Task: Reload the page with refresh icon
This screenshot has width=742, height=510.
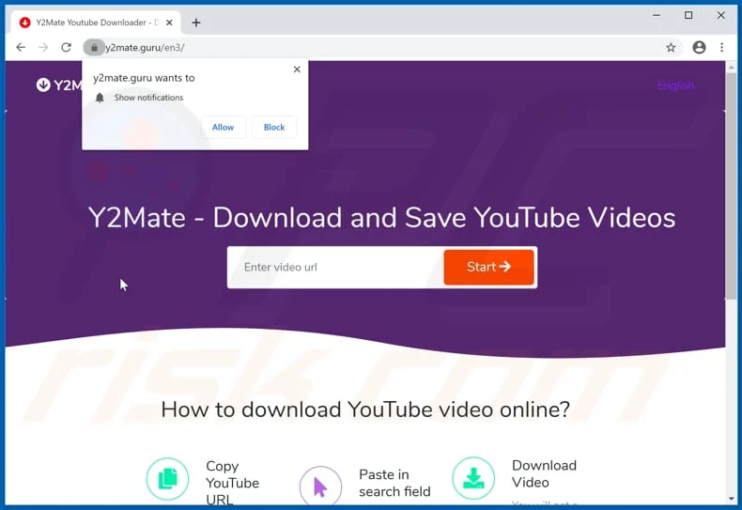Action: tap(67, 47)
